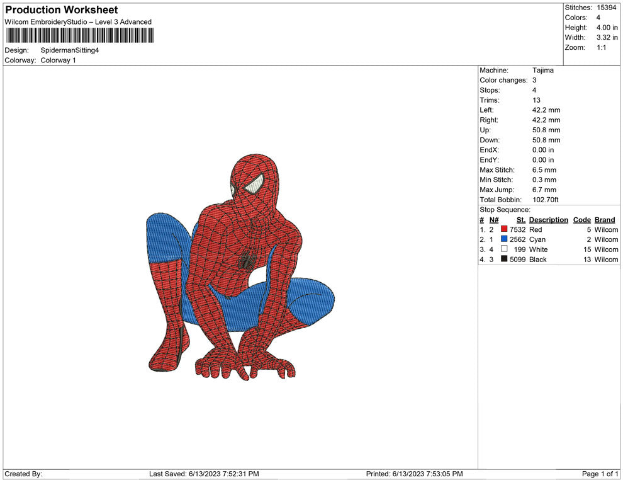The image size is (623, 480).
Task: Click the 'Last Saved: 6/13/2023 7:52:31 PM' footer
Action: (x=205, y=474)
